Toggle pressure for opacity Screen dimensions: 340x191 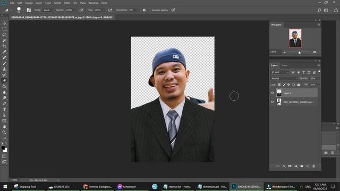click(81, 10)
